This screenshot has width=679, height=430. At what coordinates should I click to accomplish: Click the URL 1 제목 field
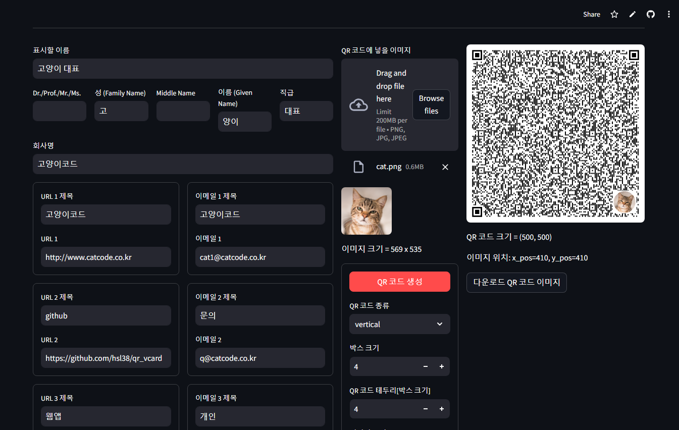click(106, 214)
